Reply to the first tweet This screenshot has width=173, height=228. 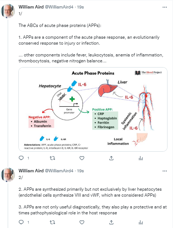21,158
